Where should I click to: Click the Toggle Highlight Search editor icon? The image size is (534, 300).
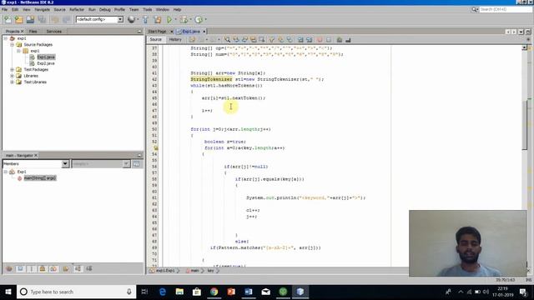tap(253, 40)
